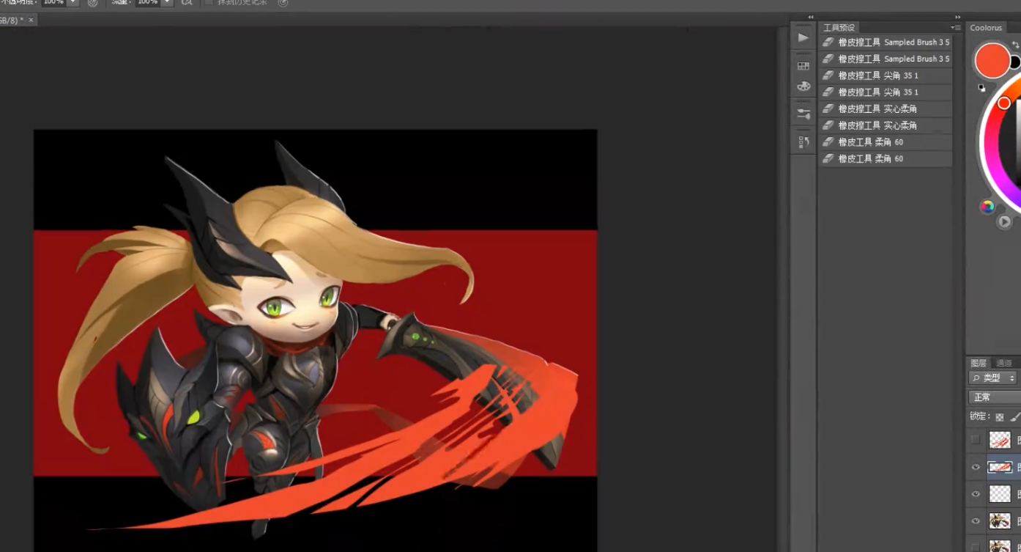Toggle the airbrush mode icon

click(x=187, y=3)
